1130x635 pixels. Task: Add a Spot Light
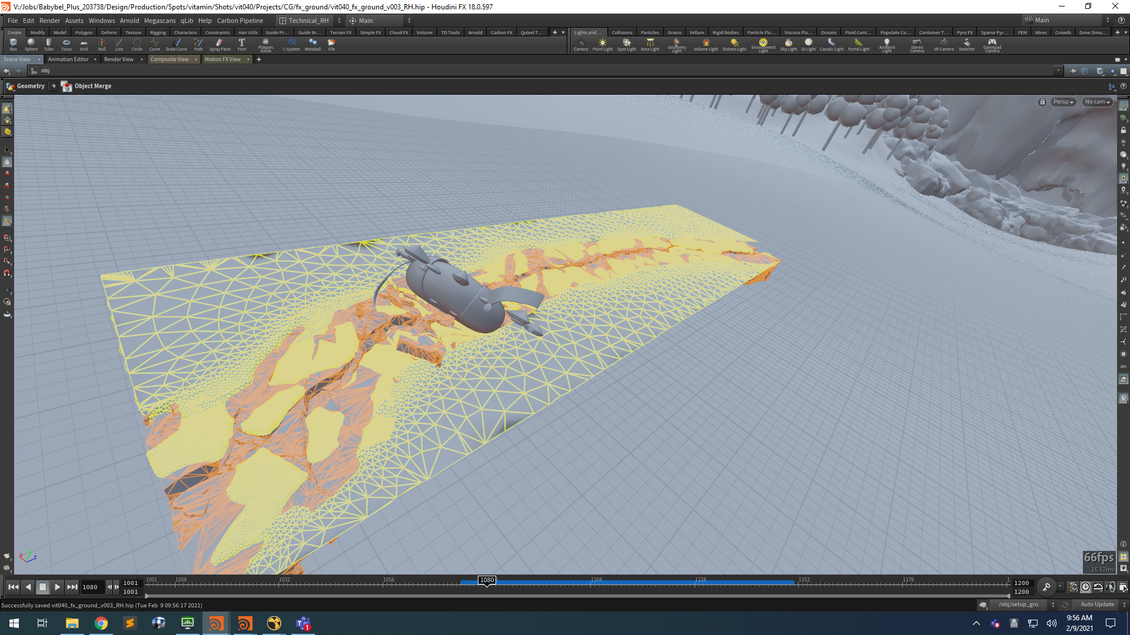627,45
